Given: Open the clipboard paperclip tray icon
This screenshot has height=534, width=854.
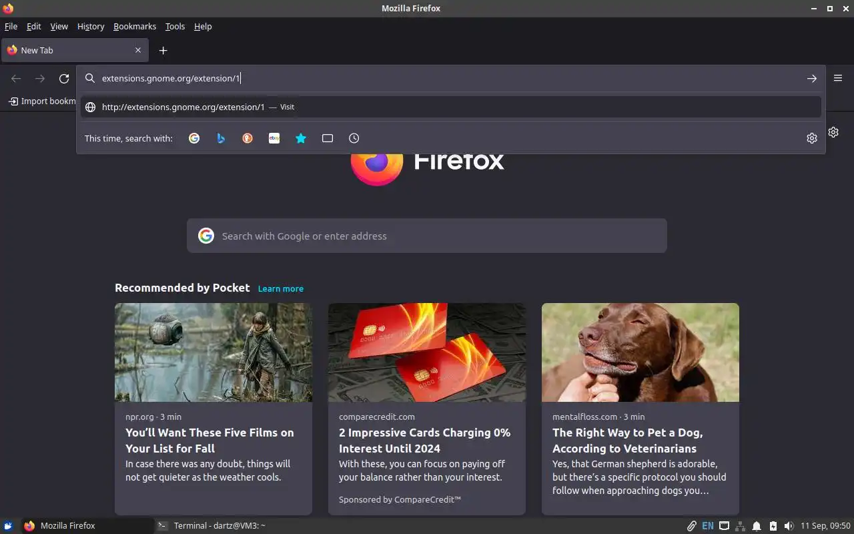Looking at the screenshot, I should (x=692, y=525).
